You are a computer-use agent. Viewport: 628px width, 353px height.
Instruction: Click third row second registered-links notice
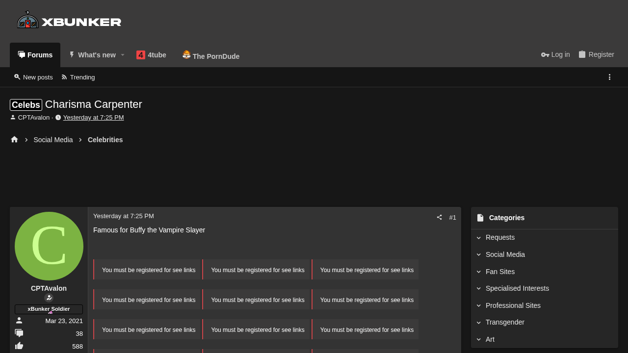(257, 329)
